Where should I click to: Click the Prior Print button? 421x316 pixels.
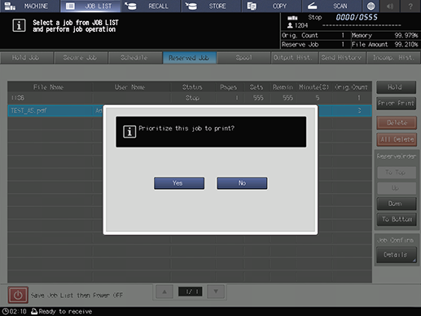(x=396, y=103)
